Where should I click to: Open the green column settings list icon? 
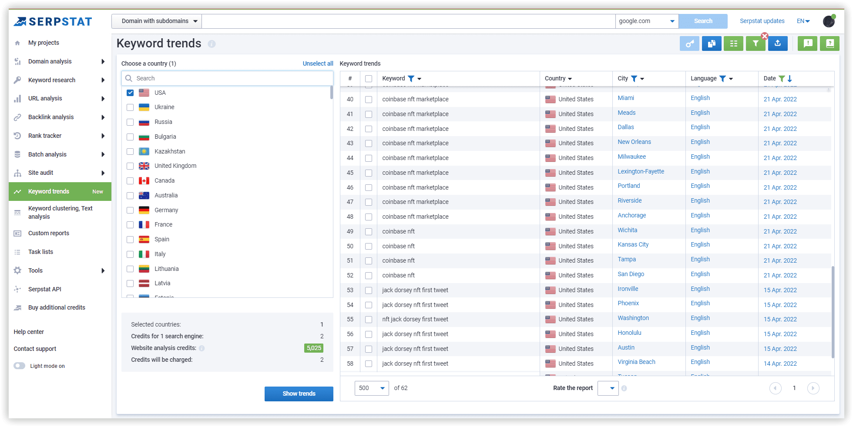[734, 43]
